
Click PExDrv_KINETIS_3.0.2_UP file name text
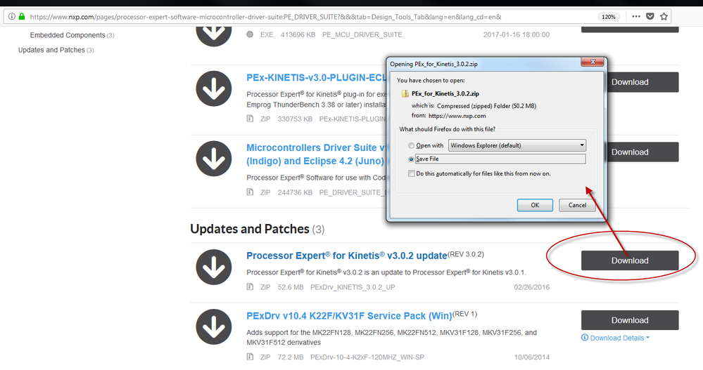(x=353, y=286)
